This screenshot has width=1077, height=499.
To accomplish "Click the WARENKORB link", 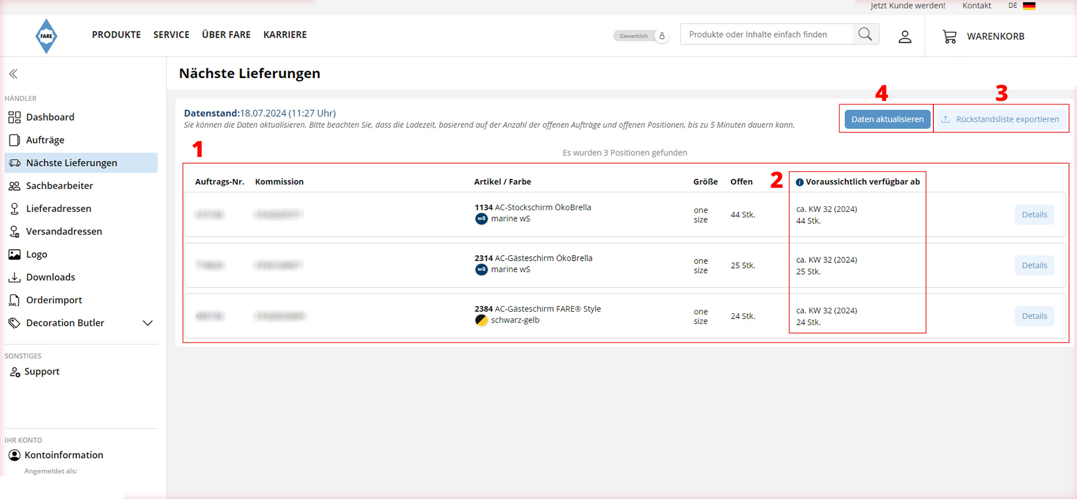I will [995, 36].
